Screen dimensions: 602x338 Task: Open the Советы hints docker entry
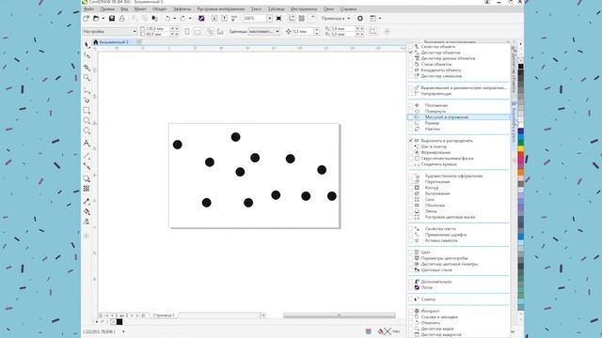coord(428,300)
